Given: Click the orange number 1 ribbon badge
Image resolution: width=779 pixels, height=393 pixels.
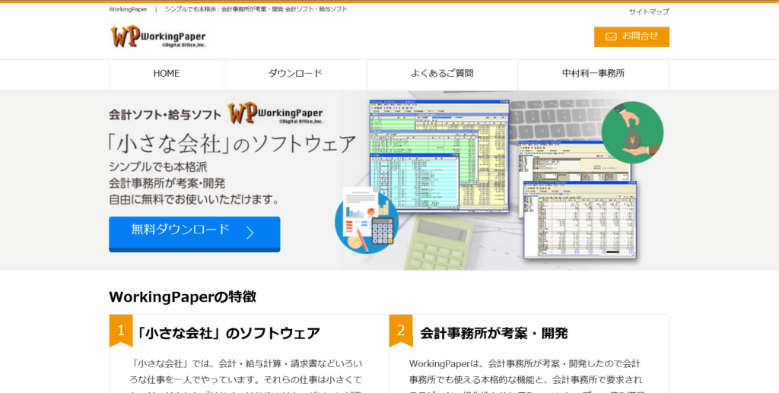Looking at the screenshot, I should [121, 330].
